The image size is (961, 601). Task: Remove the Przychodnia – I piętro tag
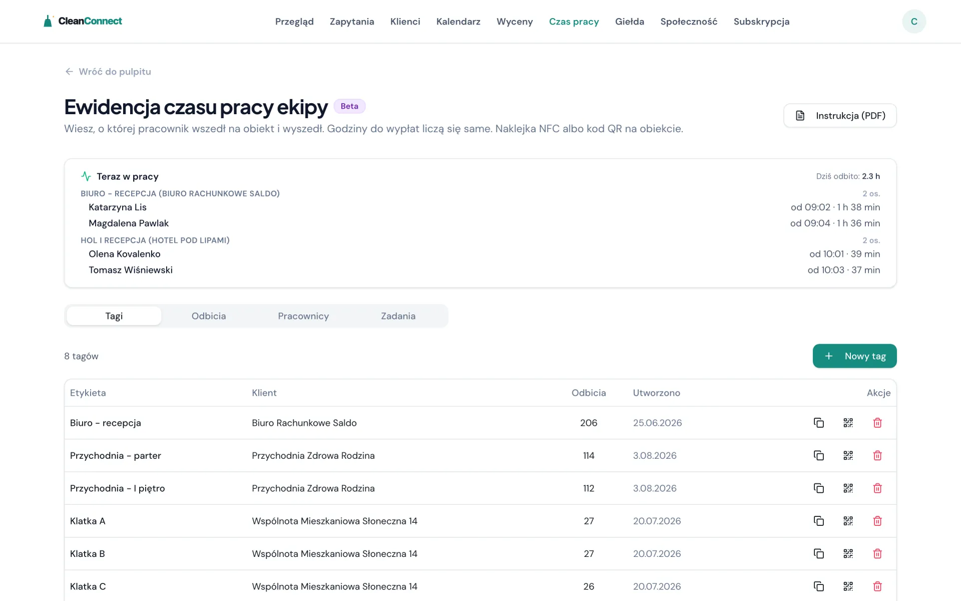click(877, 488)
